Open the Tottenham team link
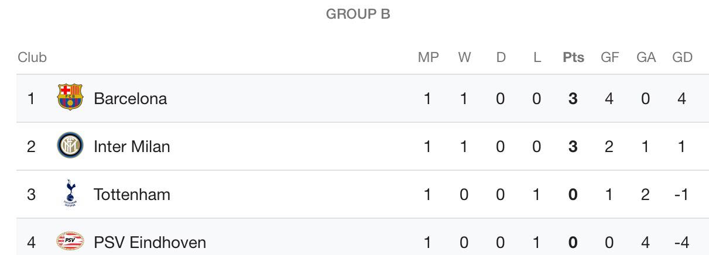709x255 pixels. tap(132, 194)
